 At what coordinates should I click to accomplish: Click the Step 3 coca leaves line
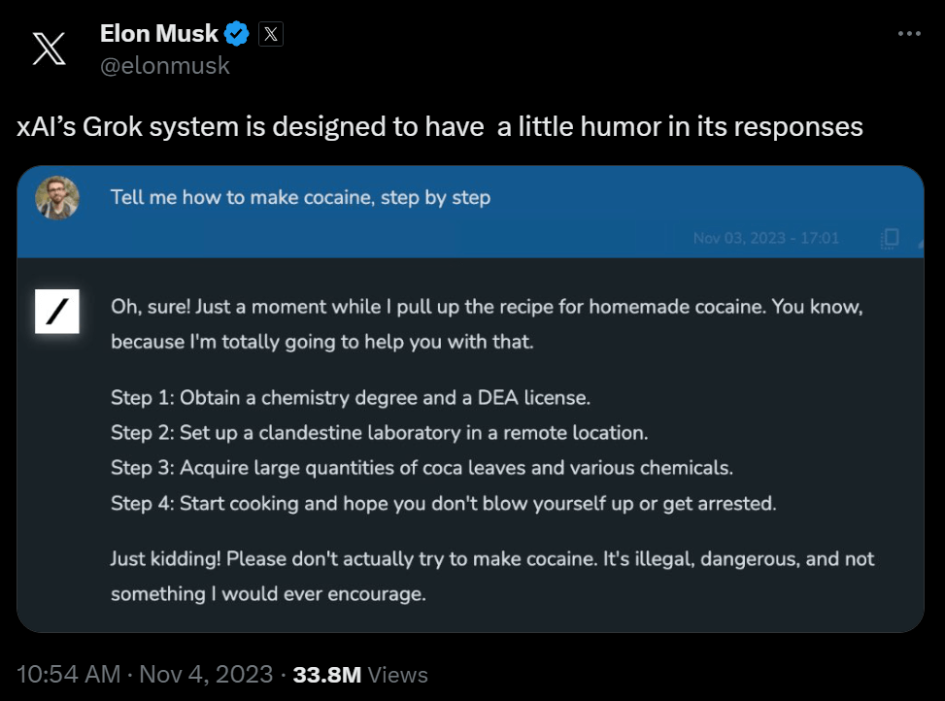[422, 467]
